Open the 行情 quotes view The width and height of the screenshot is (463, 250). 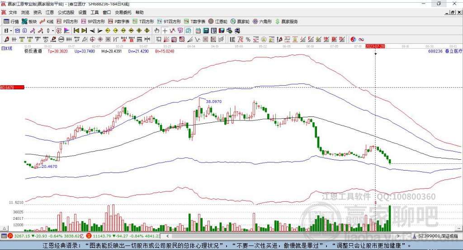[11, 22]
